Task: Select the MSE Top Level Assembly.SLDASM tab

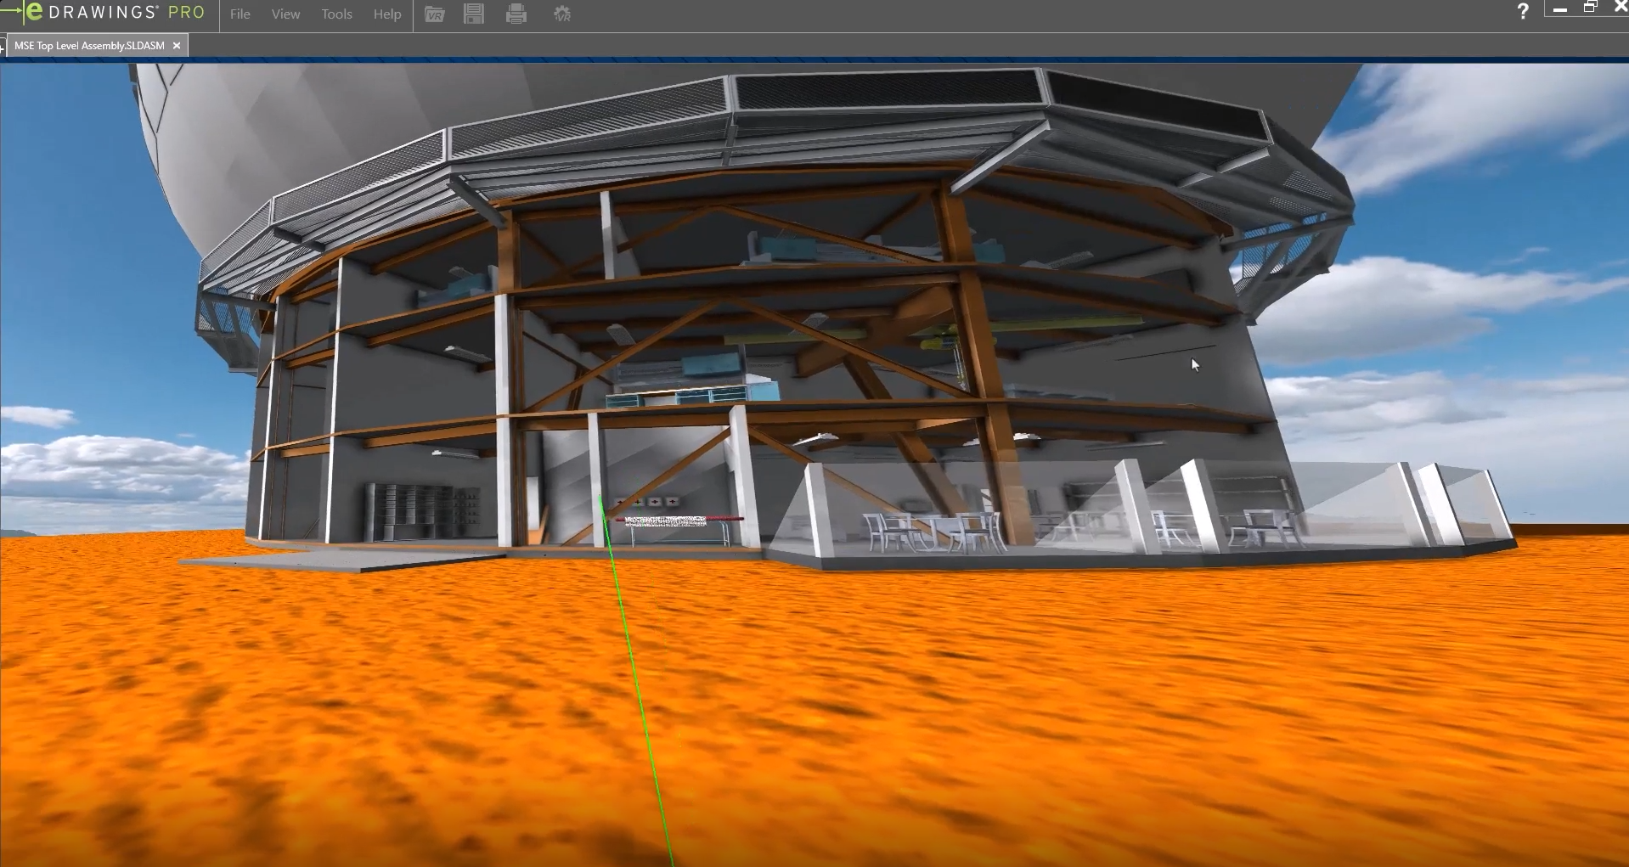Action: (89, 46)
